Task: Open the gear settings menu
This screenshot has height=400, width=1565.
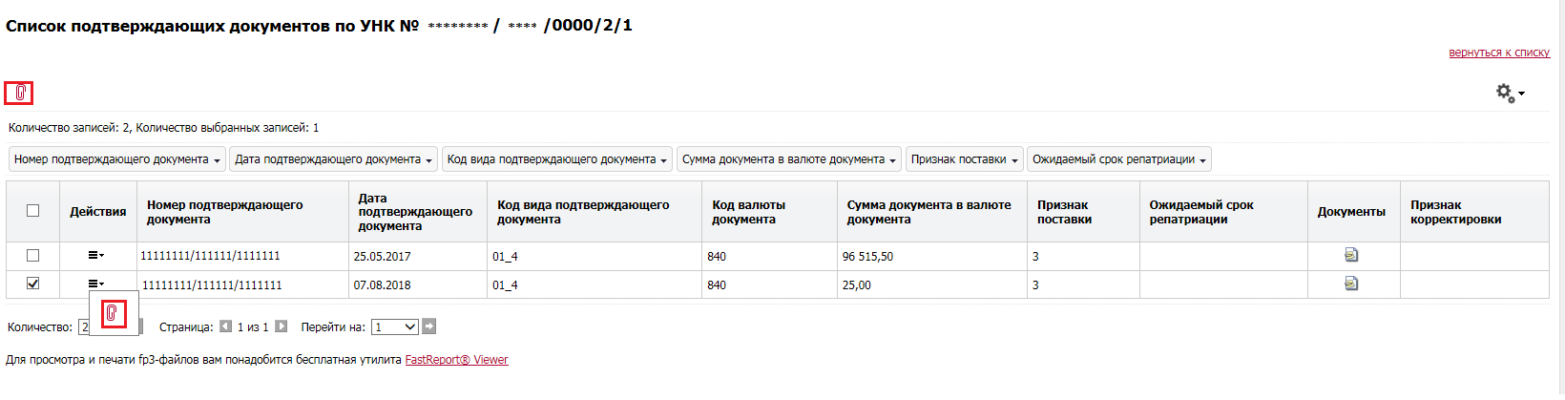Action: [1510, 93]
